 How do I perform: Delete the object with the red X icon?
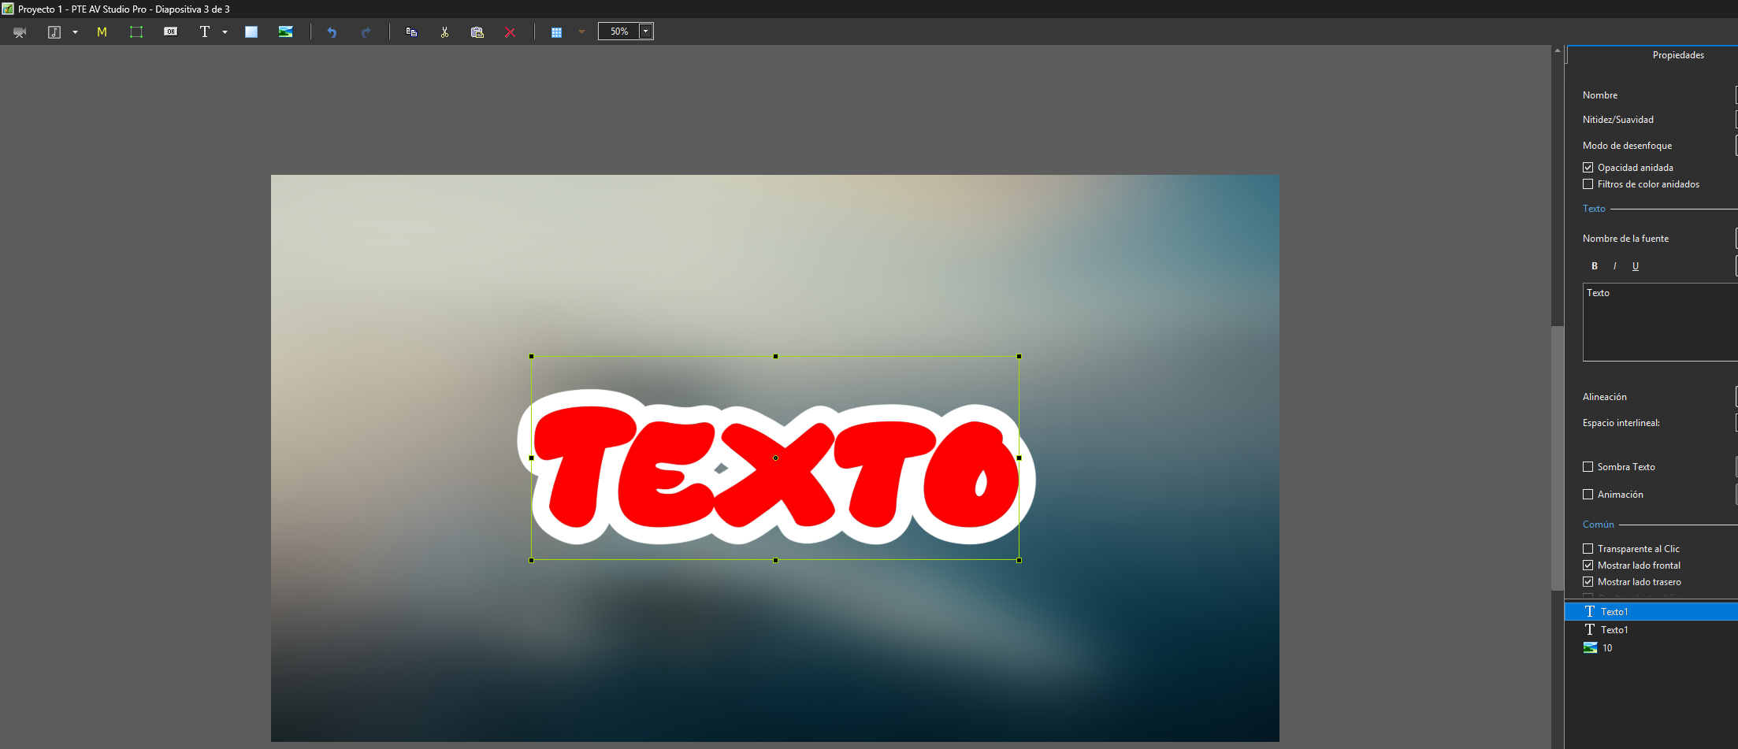click(x=511, y=32)
